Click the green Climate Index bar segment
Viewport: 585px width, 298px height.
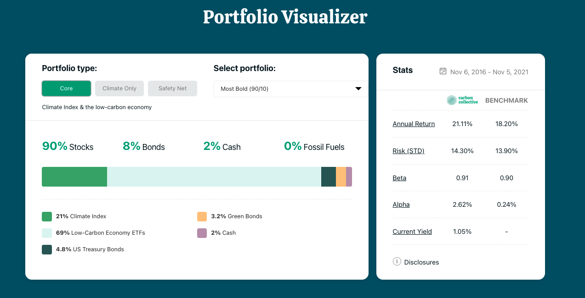pyautogui.click(x=74, y=177)
